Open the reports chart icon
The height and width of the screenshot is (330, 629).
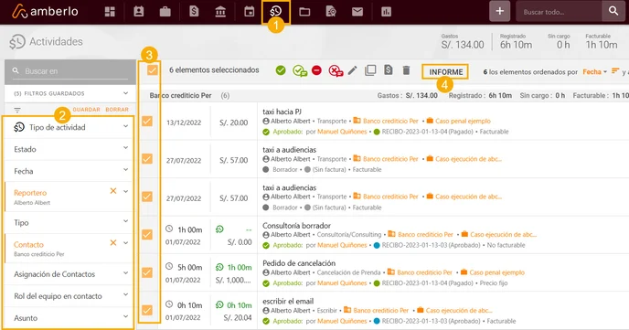pyautogui.click(x=386, y=12)
